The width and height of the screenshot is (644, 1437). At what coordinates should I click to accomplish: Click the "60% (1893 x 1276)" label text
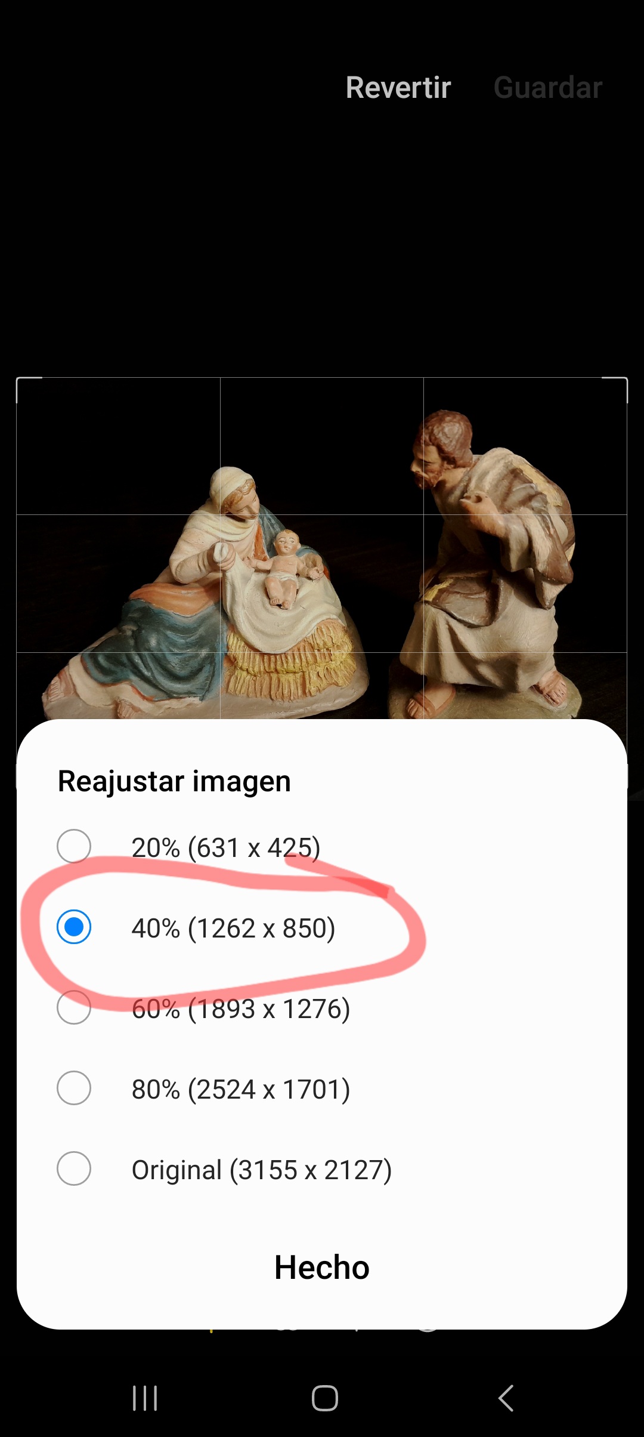point(241,1009)
